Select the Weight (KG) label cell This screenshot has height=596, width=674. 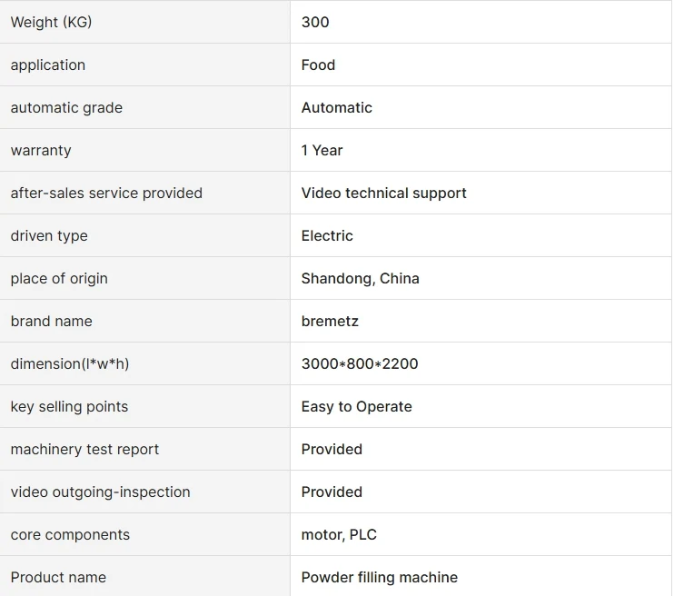144,22
